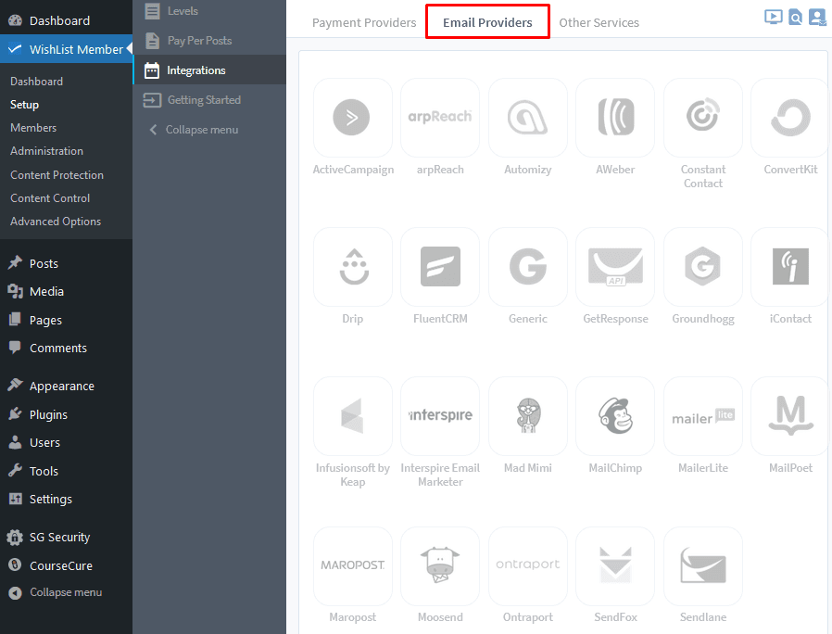The width and height of the screenshot is (832, 634).
Task: Go to Content Control
Action: [50, 198]
